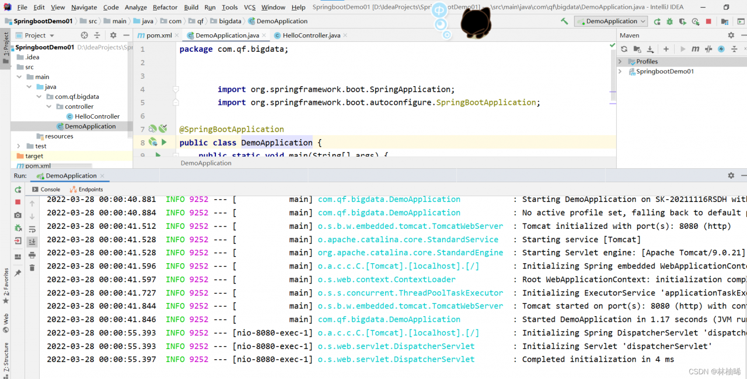Open the Maven panel settings gear
The width and height of the screenshot is (747, 379).
point(731,36)
